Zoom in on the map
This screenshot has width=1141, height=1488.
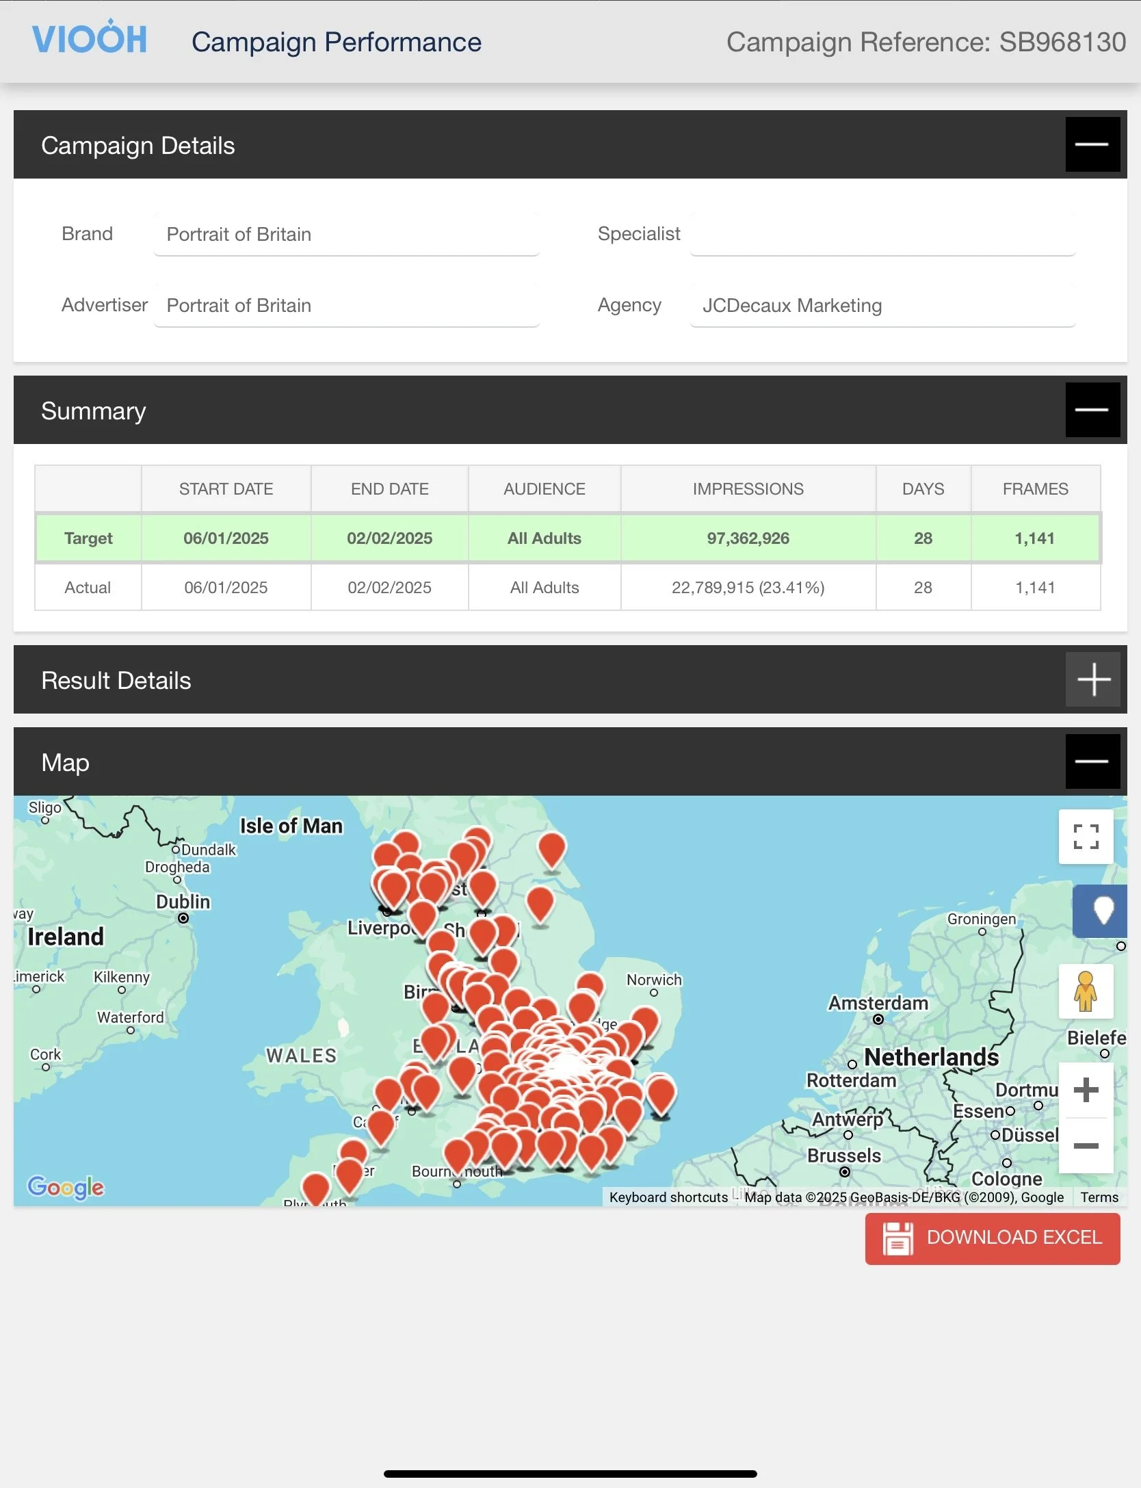pyautogui.click(x=1086, y=1090)
